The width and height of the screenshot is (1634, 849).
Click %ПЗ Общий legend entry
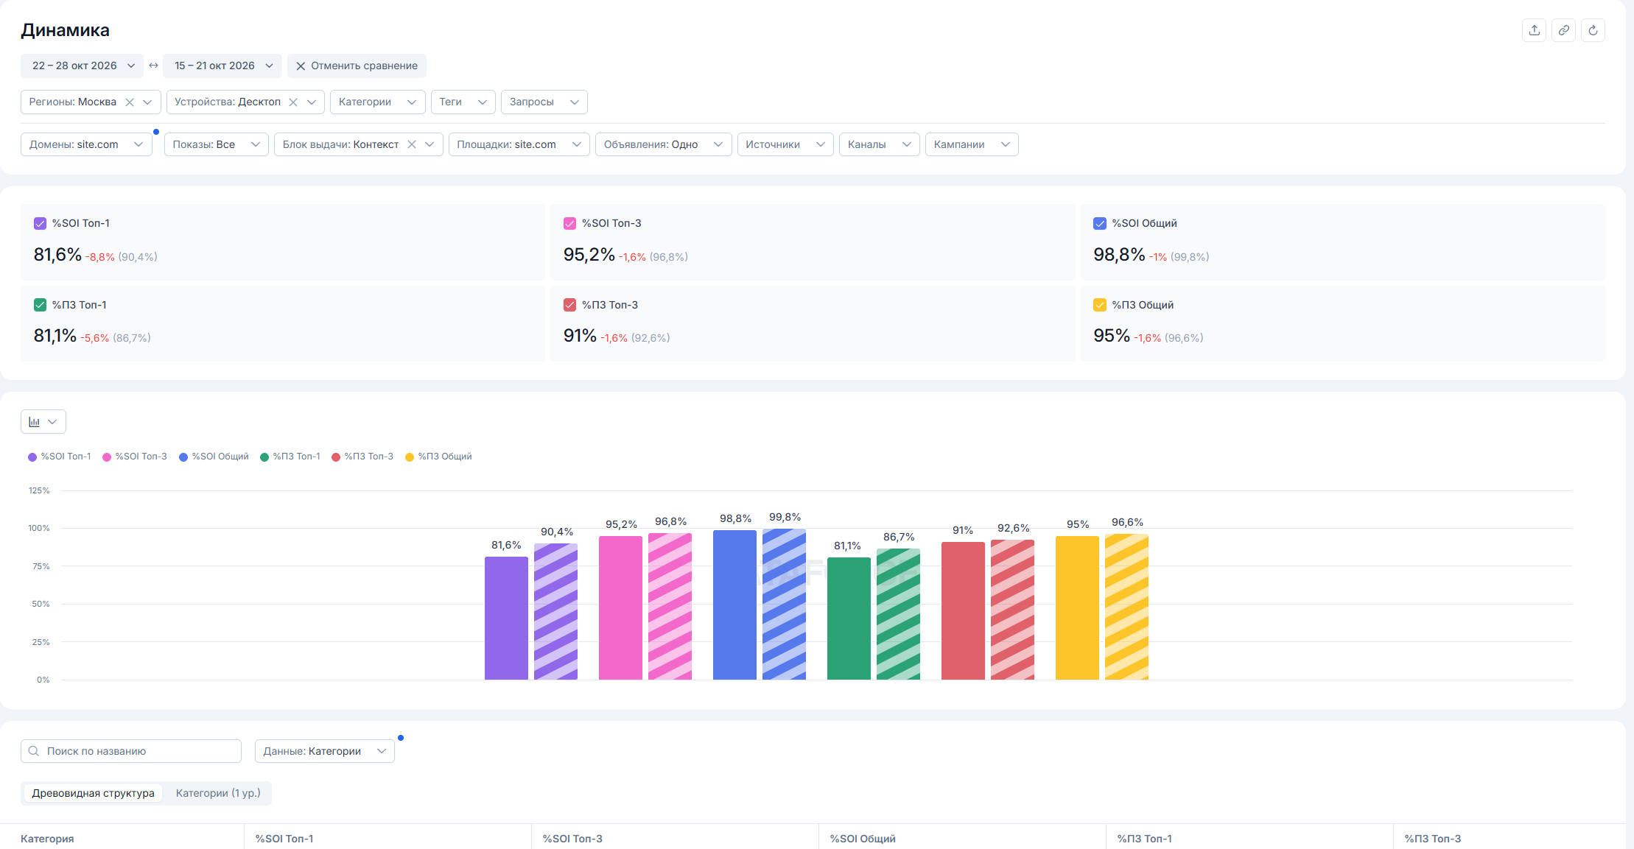pos(439,457)
